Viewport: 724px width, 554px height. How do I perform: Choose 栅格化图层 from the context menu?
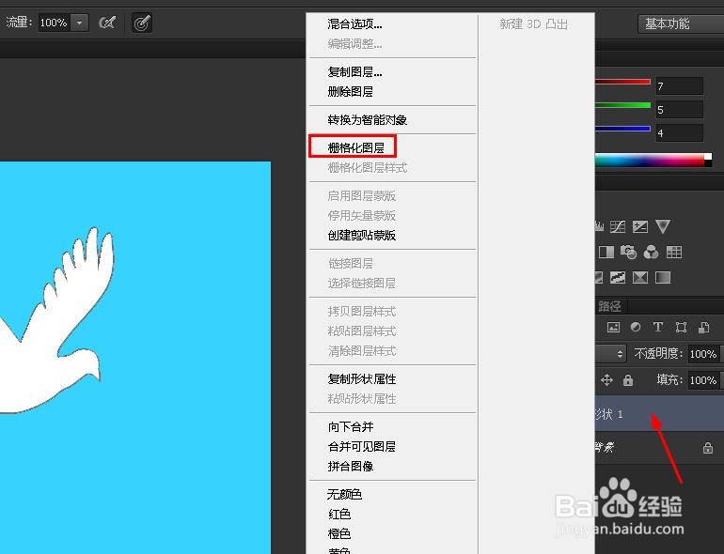pos(356,147)
